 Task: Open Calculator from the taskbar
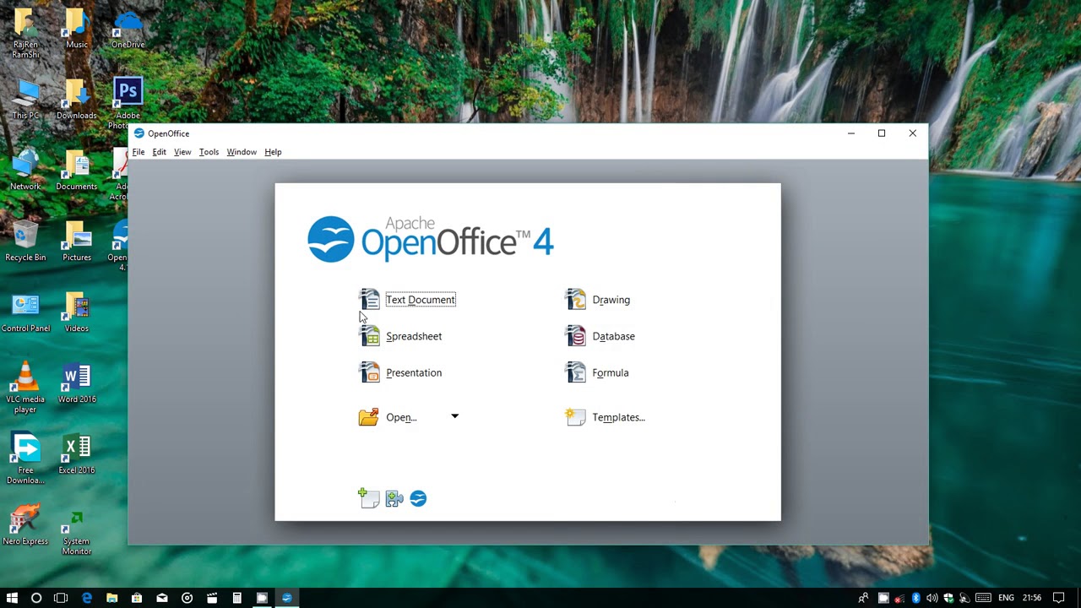pos(237,598)
